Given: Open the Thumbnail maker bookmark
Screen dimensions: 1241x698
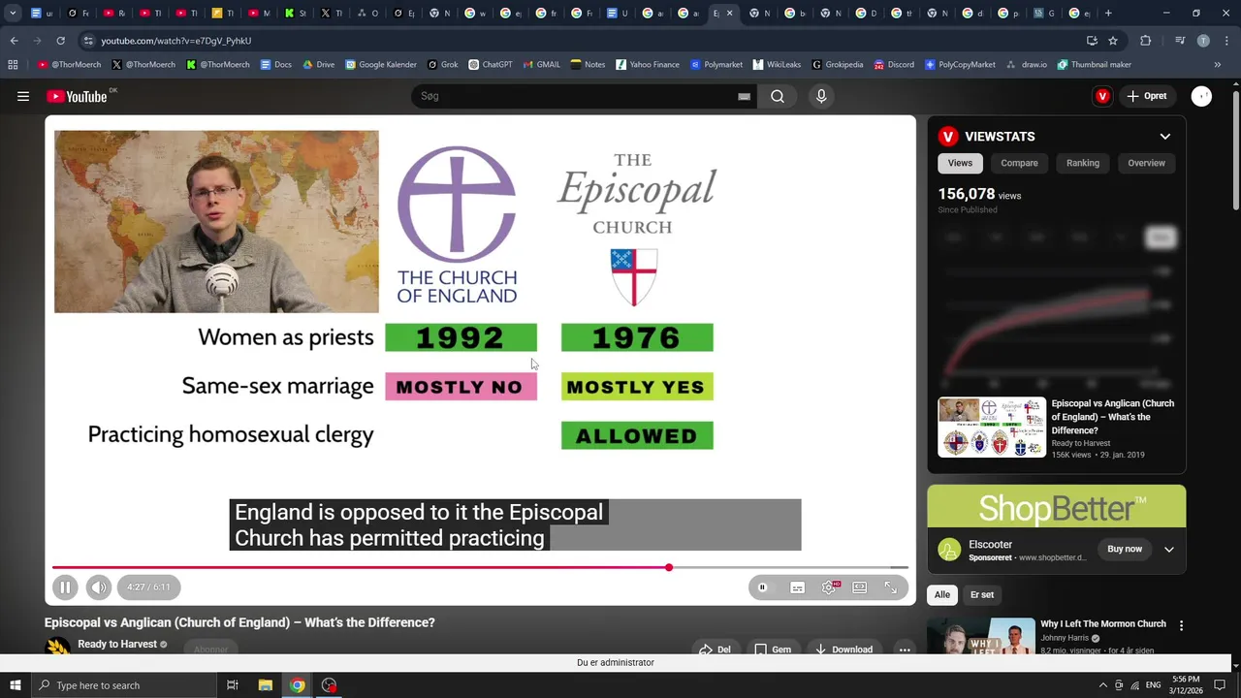Looking at the screenshot, I should pos(1095,65).
